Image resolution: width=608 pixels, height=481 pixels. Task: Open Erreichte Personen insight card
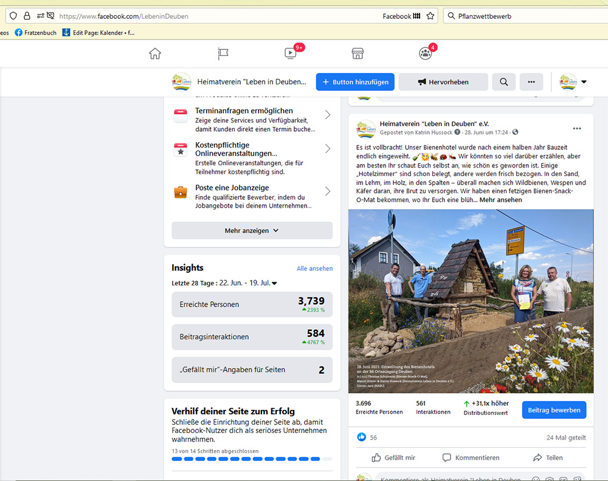[252, 304]
